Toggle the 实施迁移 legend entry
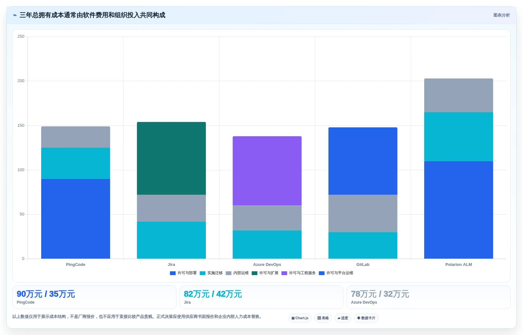The width and height of the screenshot is (523, 335). pos(211,273)
